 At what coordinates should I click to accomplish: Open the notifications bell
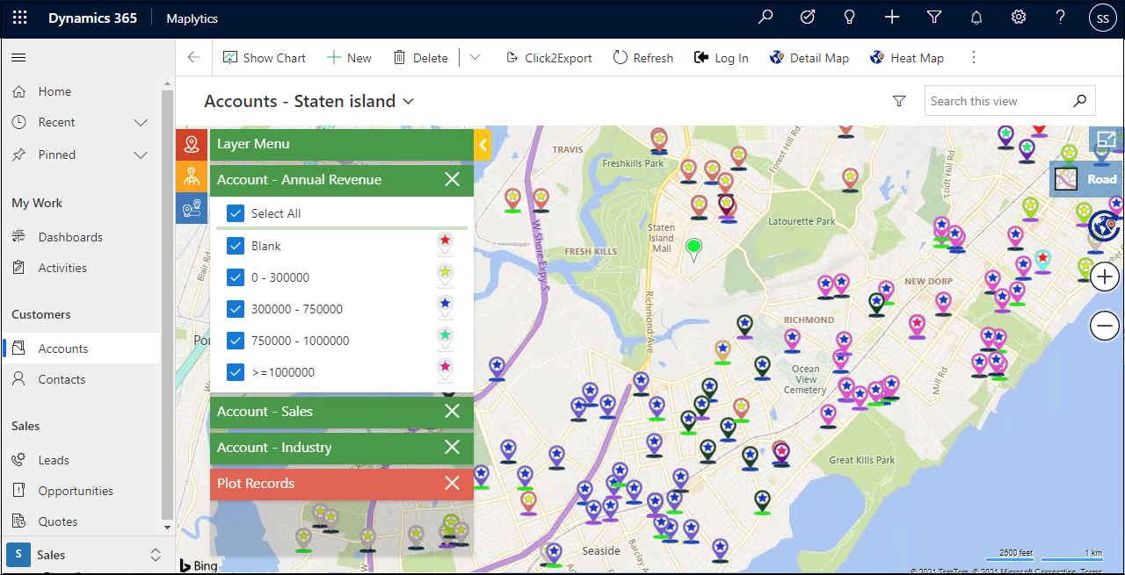pyautogui.click(x=976, y=18)
